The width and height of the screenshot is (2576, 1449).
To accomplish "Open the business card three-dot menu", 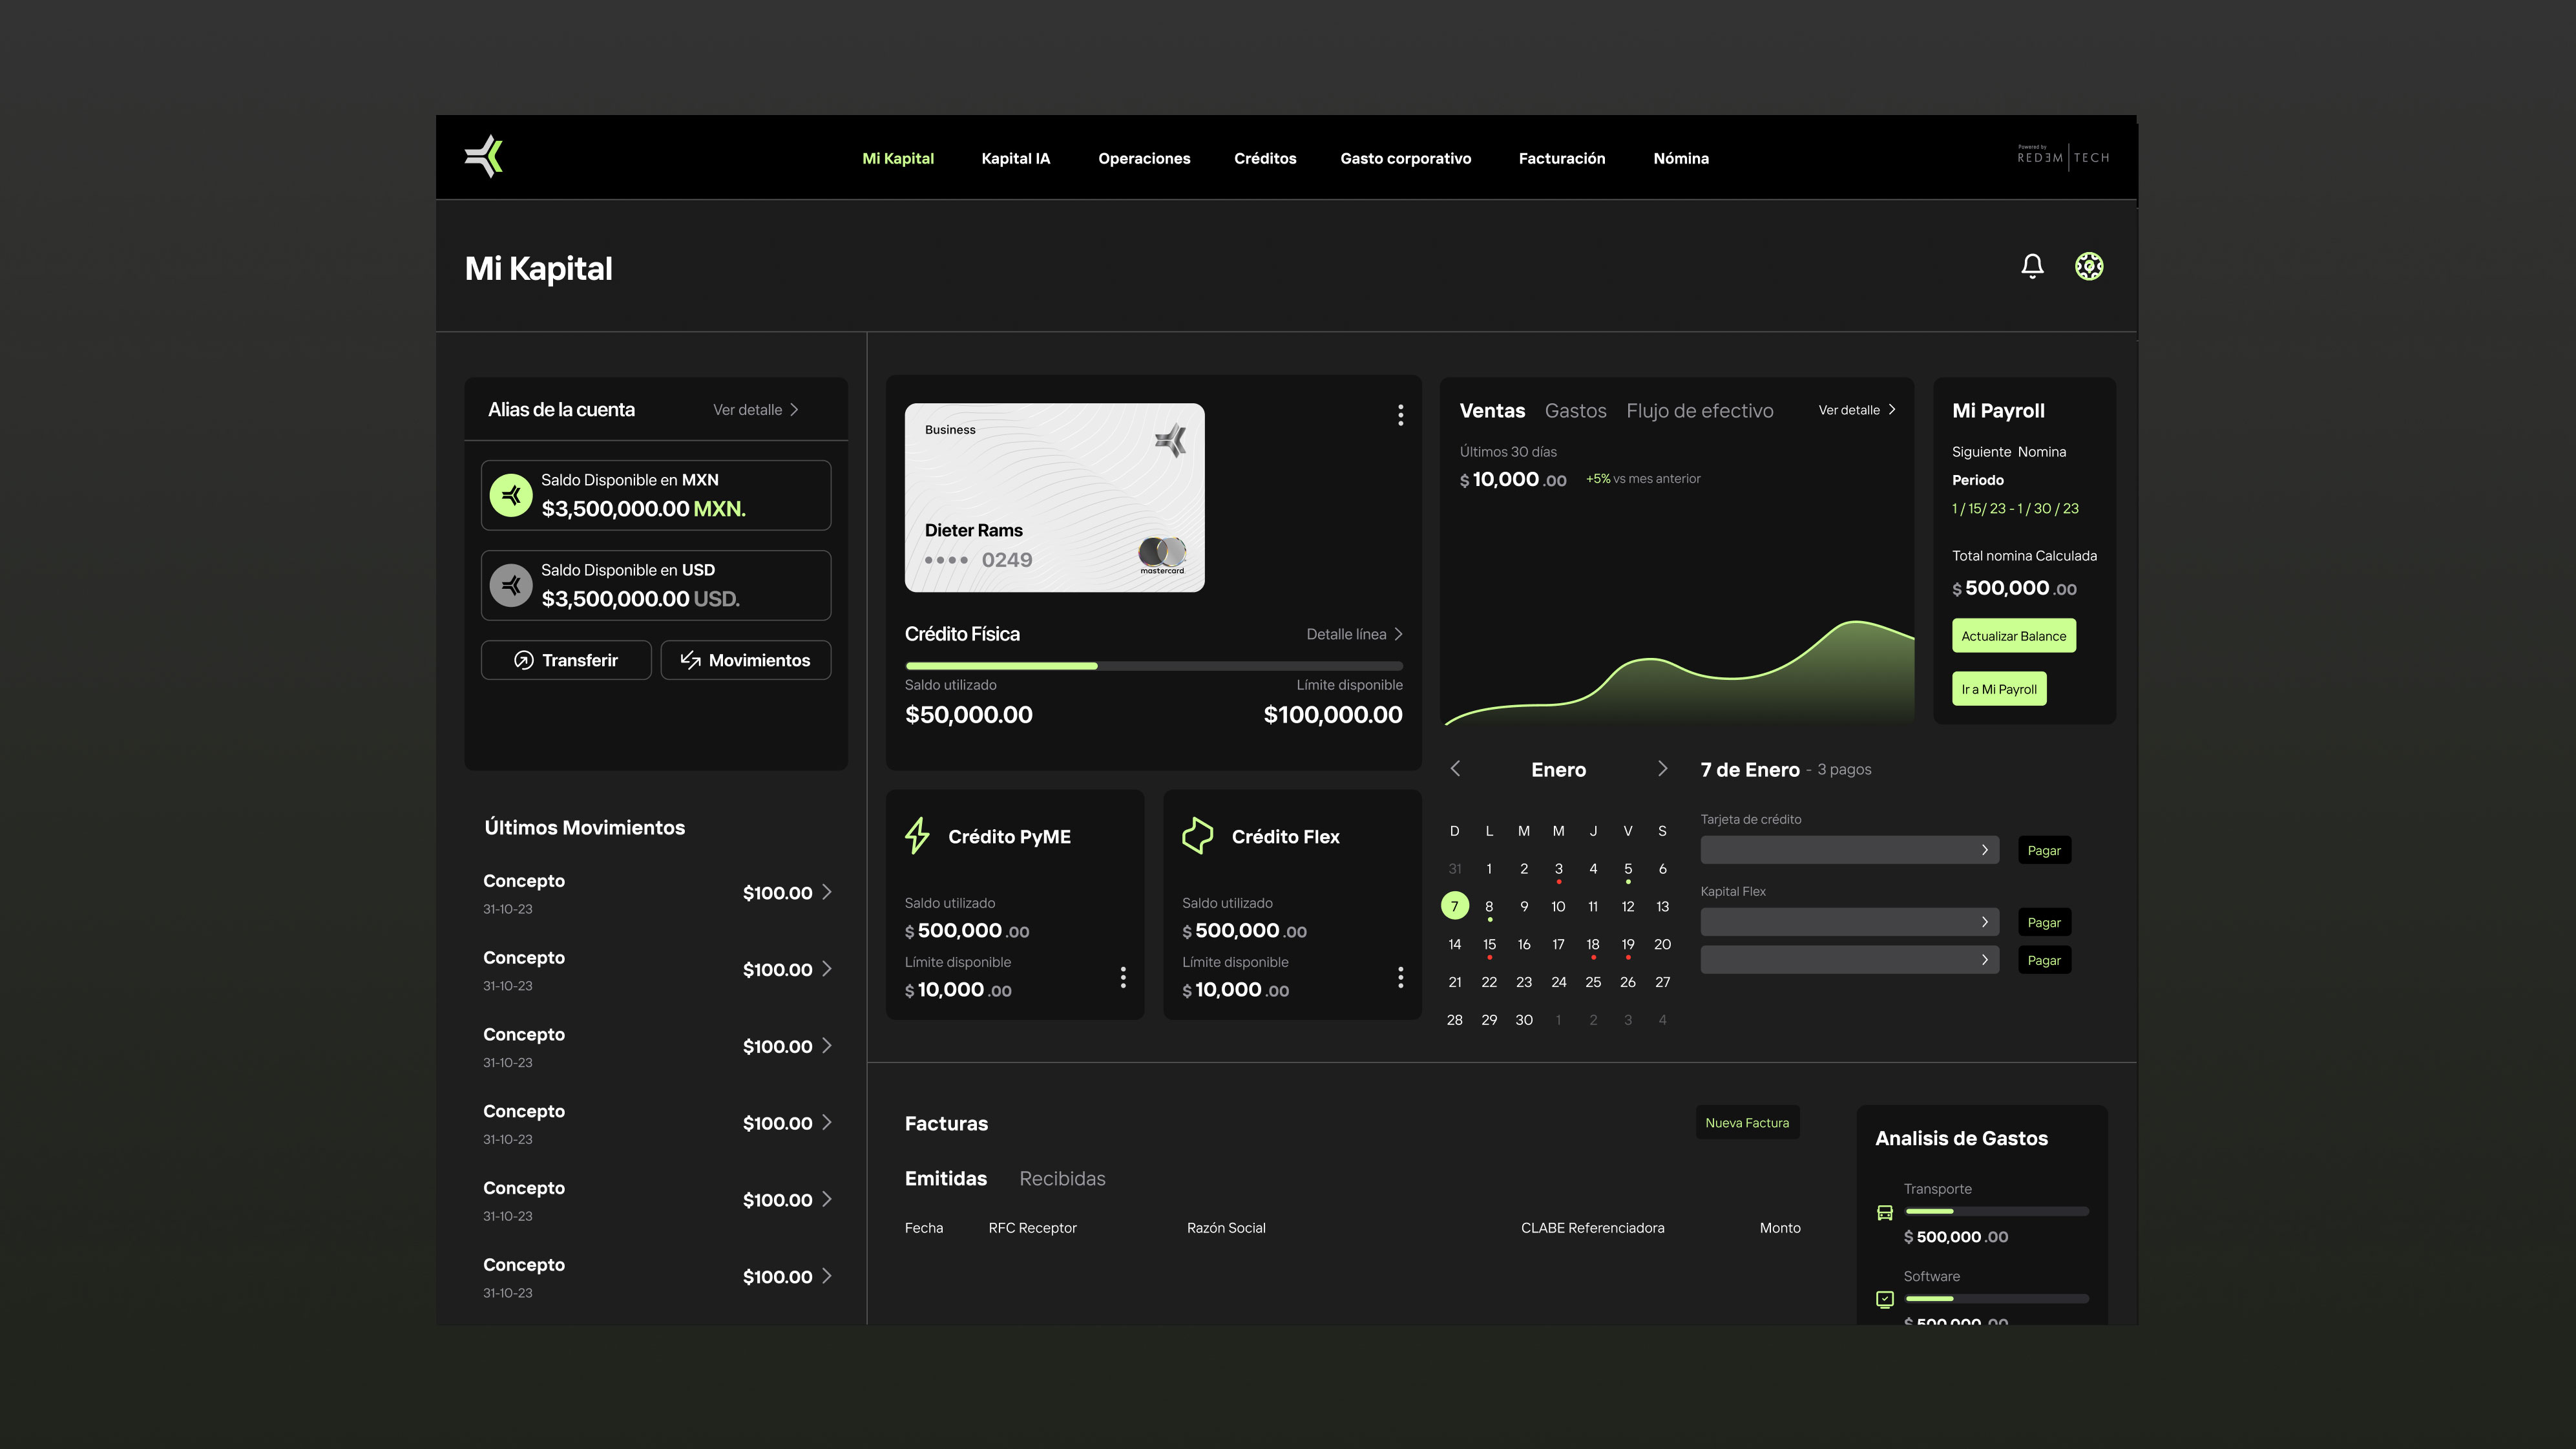I will [x=1400, y=415].
